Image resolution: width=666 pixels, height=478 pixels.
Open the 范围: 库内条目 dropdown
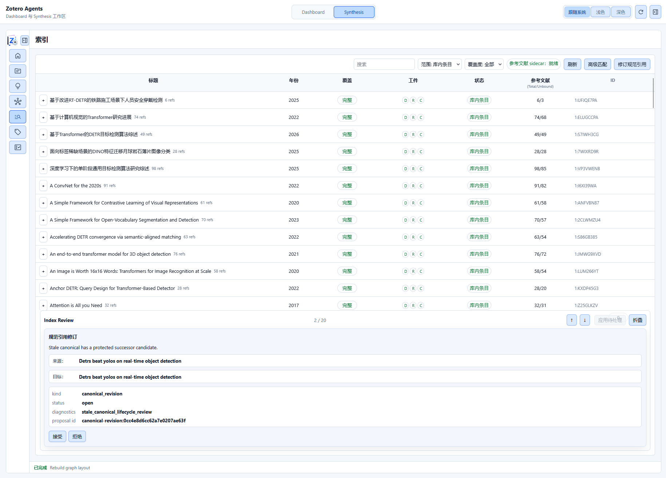(x=440, y=64)
